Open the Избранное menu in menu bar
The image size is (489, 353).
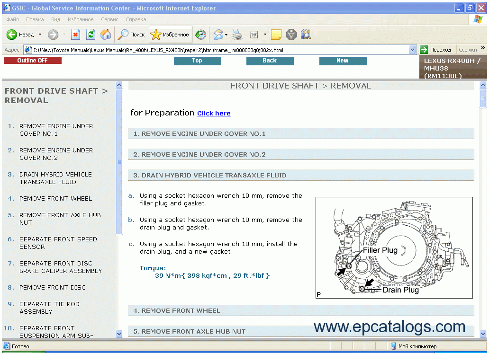[x=81, y=19]
